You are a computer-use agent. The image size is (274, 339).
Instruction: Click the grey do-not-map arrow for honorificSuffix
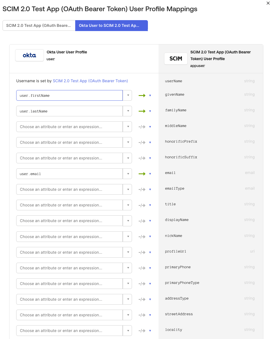142,158
